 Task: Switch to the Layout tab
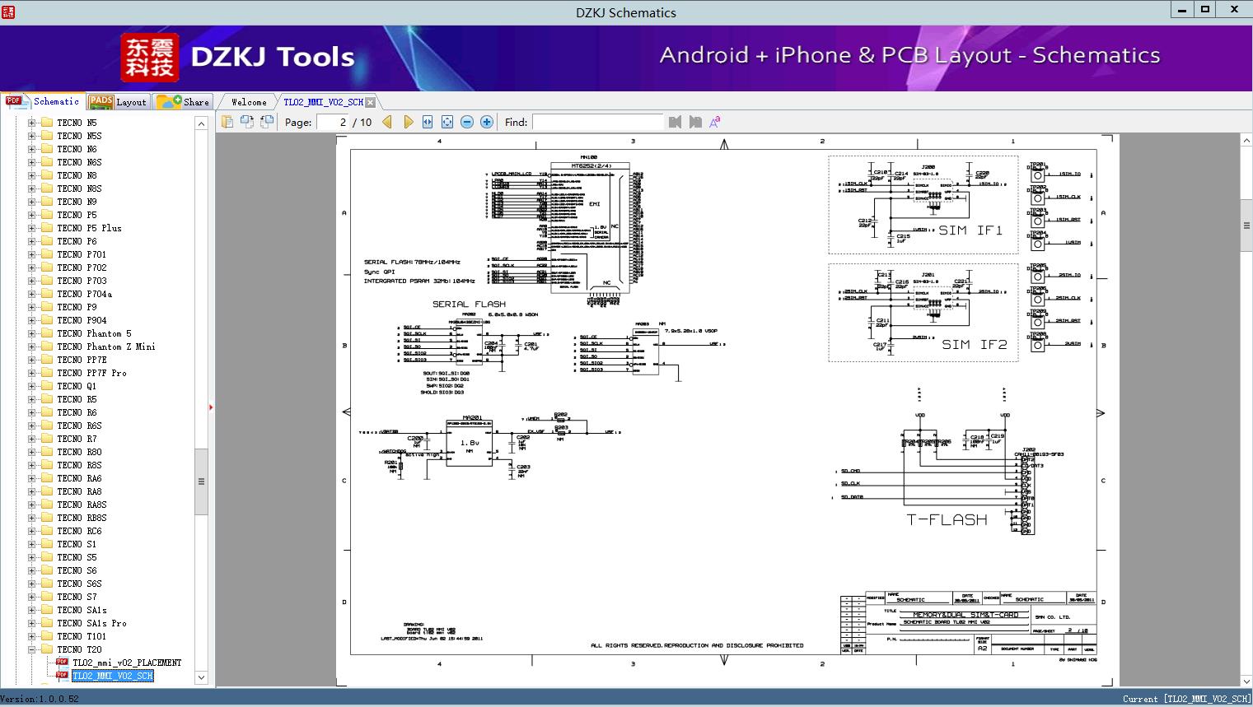[117, 102]
